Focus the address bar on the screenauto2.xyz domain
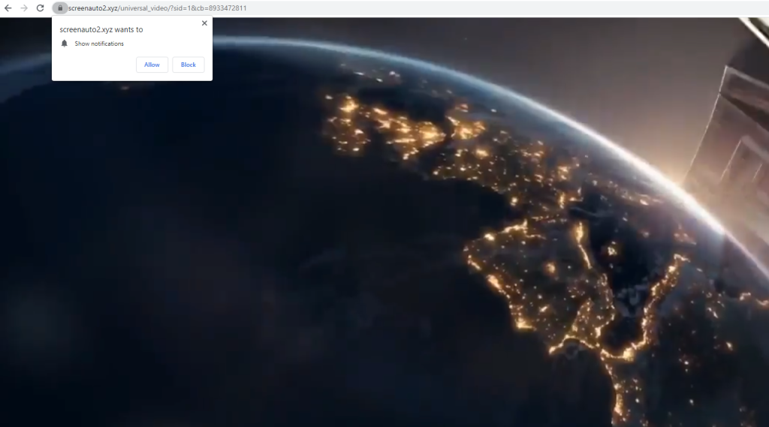Screen dimensions: 769x427 pyautogui.click(x=92, y=8)
